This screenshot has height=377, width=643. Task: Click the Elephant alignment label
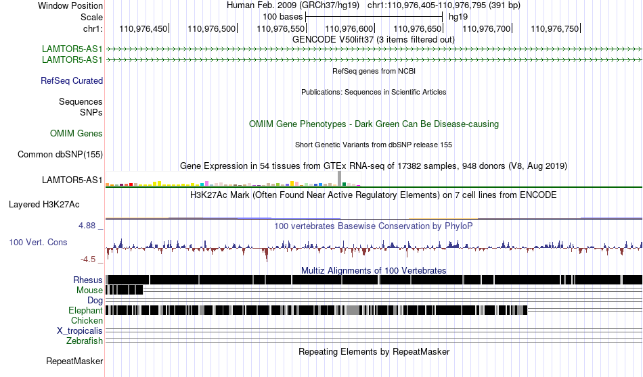pyautogui.click(x=85, y=310)
